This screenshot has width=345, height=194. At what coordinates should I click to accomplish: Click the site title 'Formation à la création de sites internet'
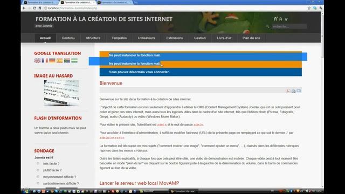pyautogui.click(x=104, y=19)
